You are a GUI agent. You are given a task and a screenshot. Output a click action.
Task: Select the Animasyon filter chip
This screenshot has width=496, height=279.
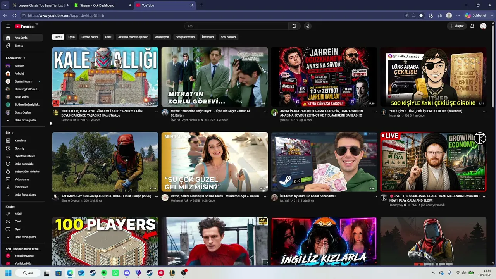162,37
